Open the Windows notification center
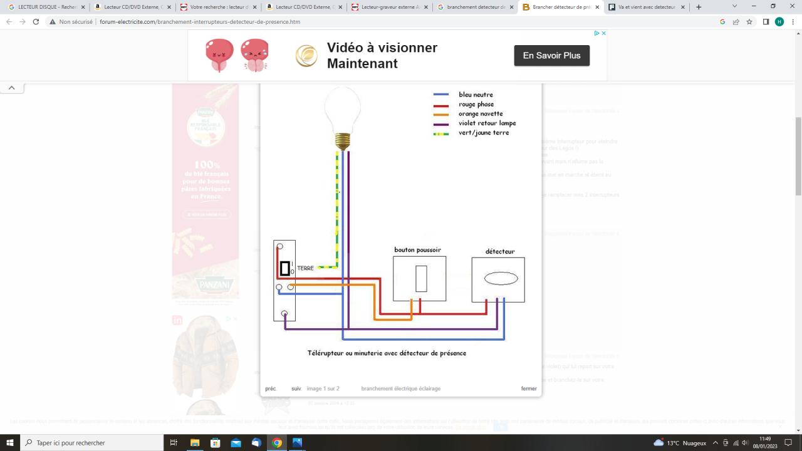This screenshot has height=451, width=802. point(789,443)
